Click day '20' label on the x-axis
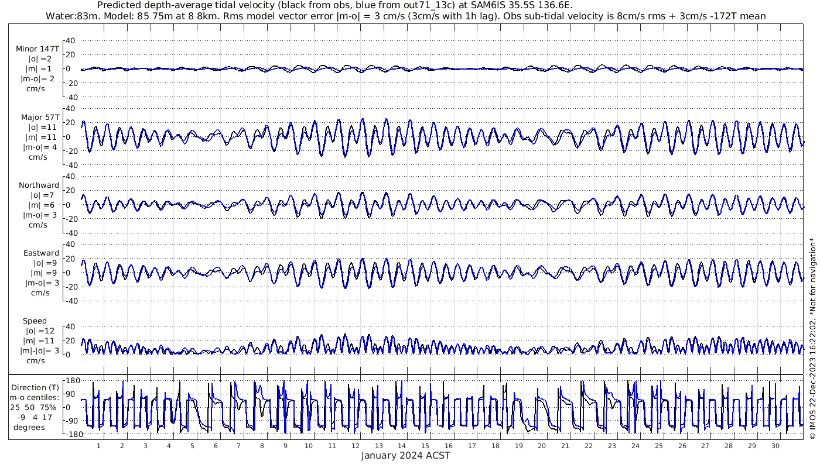The height and width of the screenshot is (468, 820). coord(542,446)
